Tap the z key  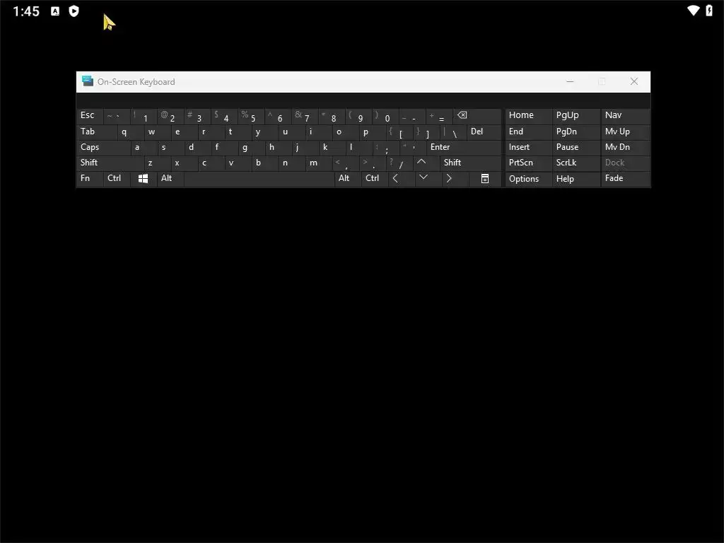tap(157, 163)
